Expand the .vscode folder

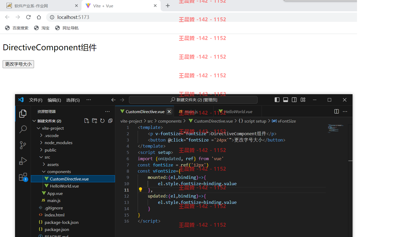pyautogui.click(x=41, y=135)
